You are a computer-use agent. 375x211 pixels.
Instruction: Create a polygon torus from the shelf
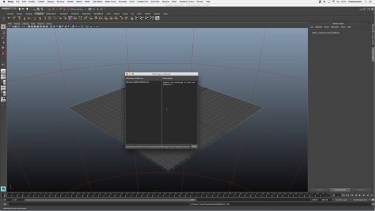click(x=35, y=18)
